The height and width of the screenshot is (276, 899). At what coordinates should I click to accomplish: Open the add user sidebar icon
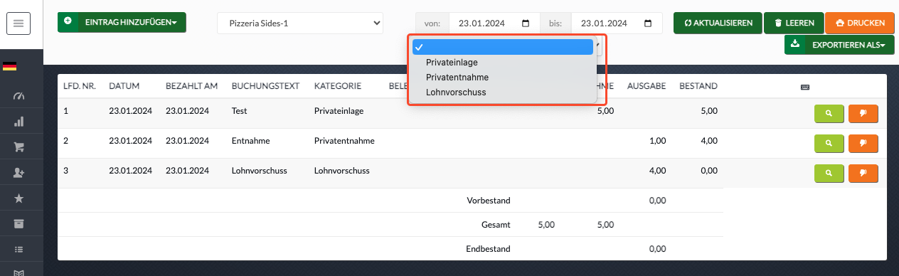tap(19, 173)
